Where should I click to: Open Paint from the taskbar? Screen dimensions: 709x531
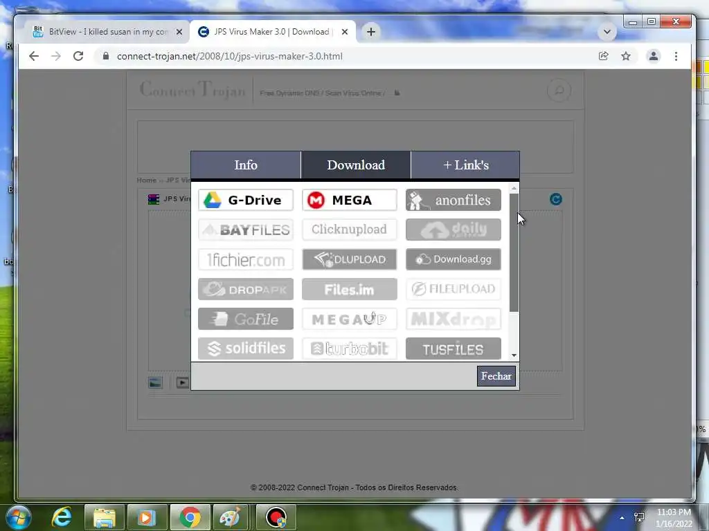click(x=230, y=517)
